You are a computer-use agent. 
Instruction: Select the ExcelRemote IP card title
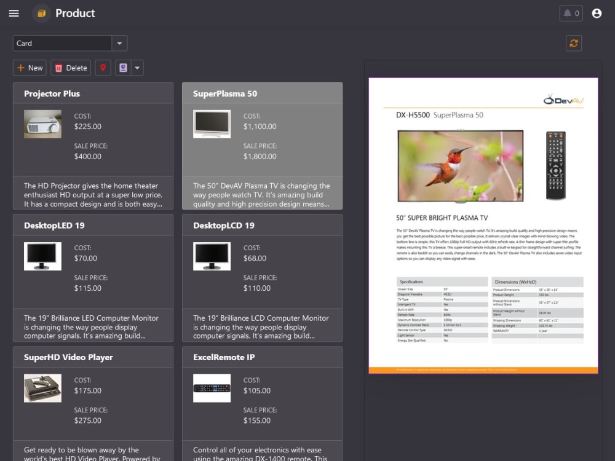(x=224, y=358)
